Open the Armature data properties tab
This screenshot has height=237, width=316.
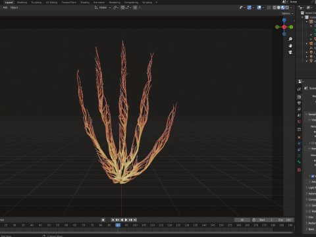(299, 155)
